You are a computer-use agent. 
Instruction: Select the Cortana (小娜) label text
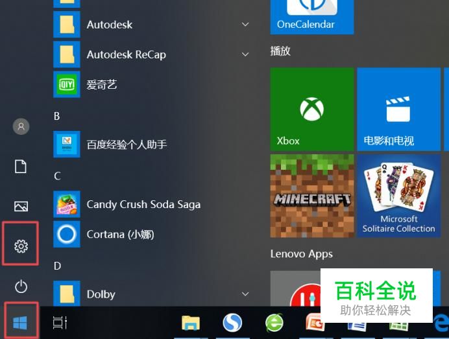(120, 234)
